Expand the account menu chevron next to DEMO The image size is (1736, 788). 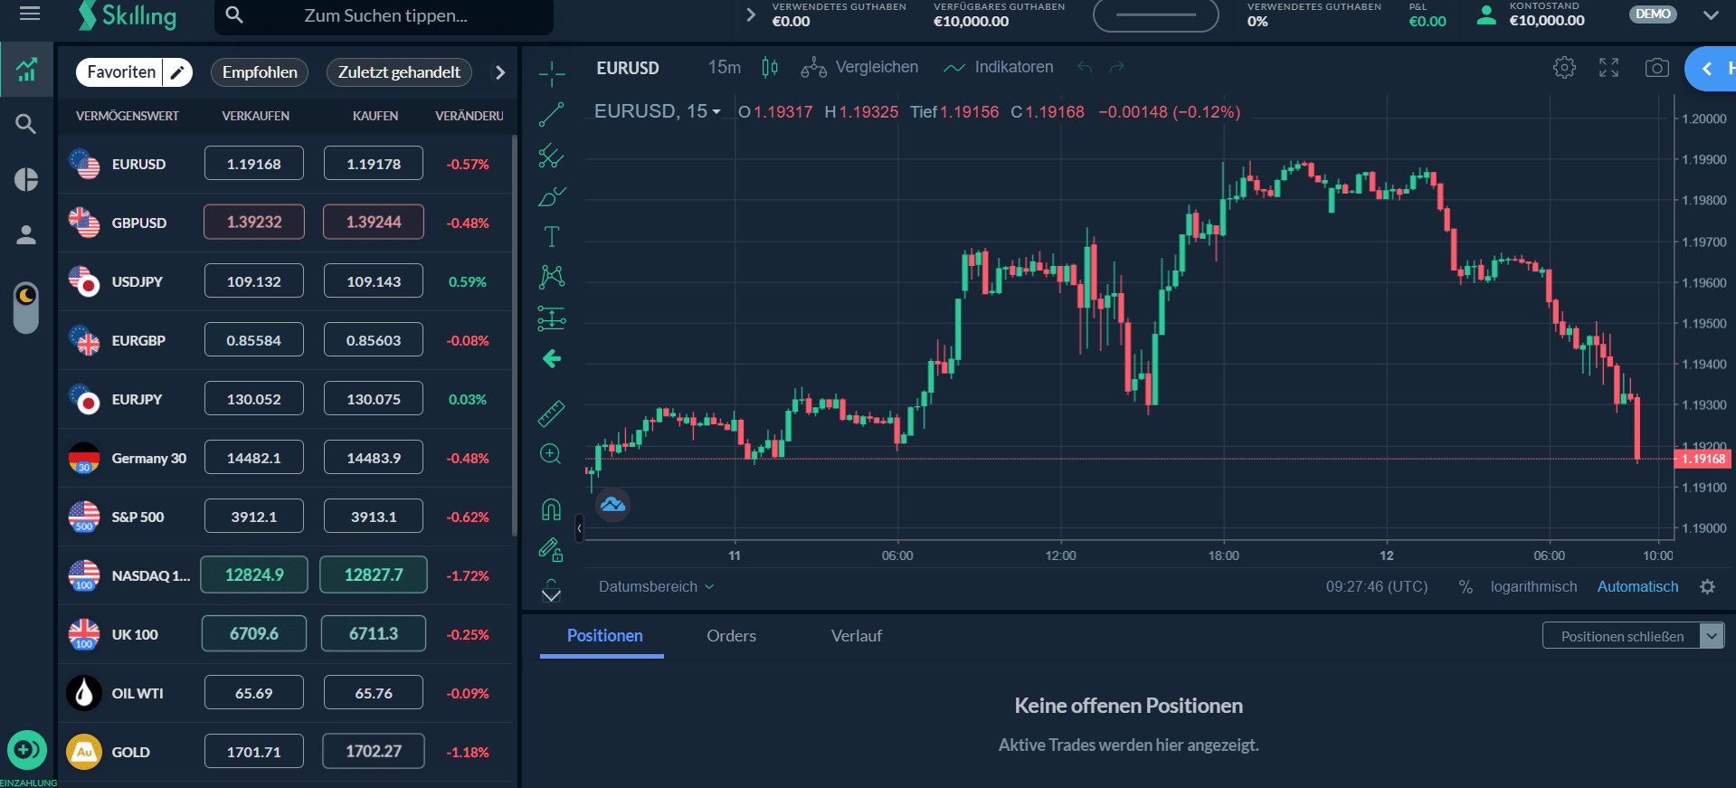pos(1710,15)
